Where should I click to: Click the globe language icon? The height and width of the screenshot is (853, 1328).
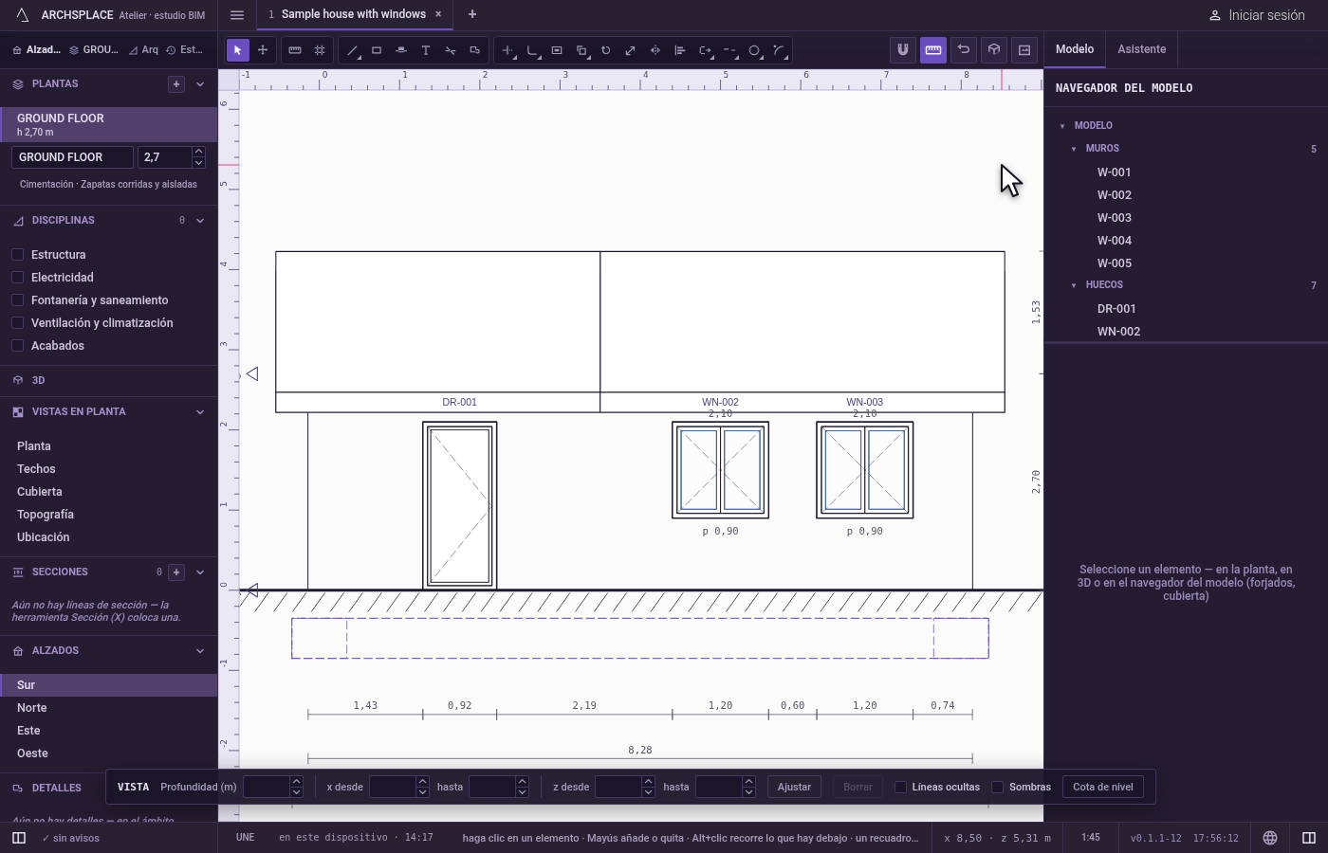coord(1270,838)
